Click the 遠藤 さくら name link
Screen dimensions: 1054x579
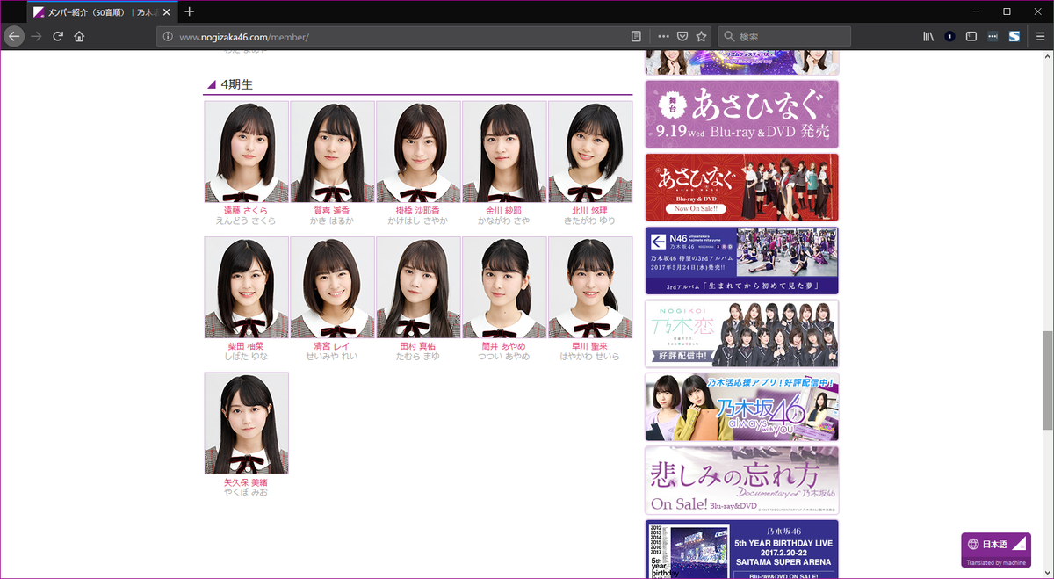tap(246, 211)
